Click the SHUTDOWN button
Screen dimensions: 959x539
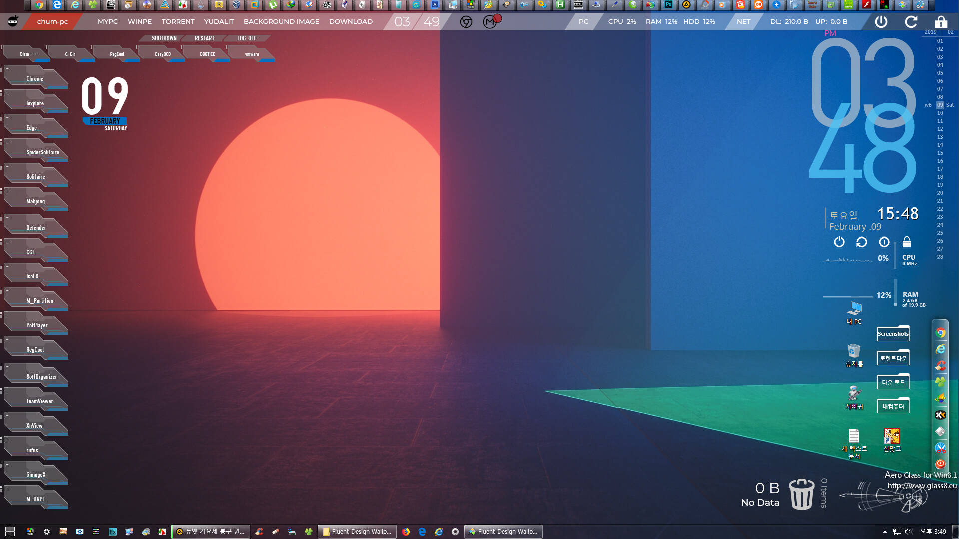pyautogui.click(x=164, y=38)
